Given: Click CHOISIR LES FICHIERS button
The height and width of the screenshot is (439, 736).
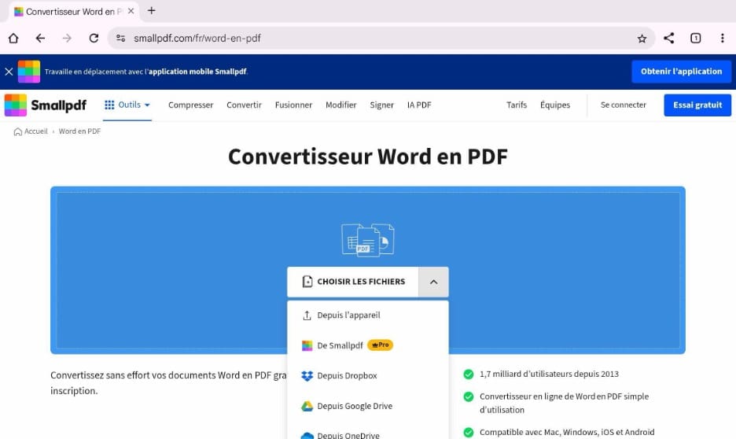Looking at the screenshot, I should (353, 282).
